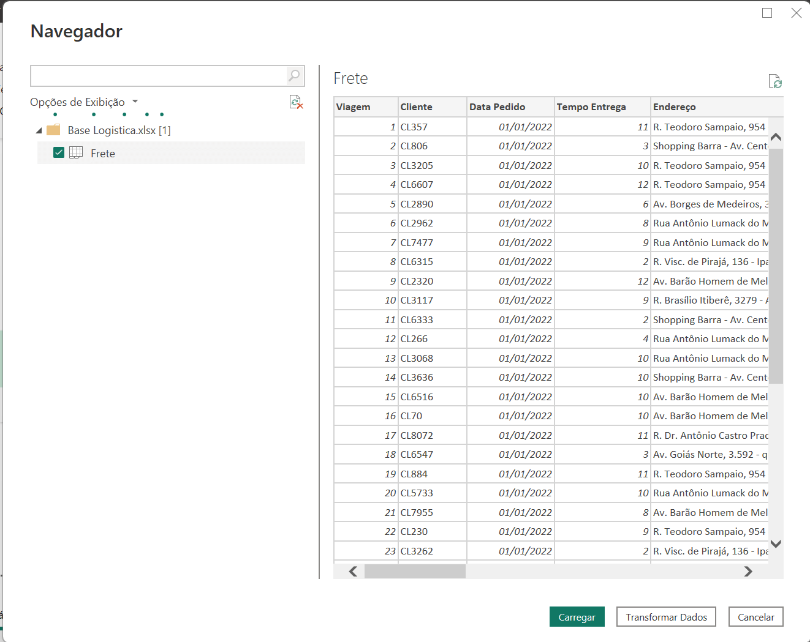Click the horizontal scrollbar left arrow

tap(352, 571)
